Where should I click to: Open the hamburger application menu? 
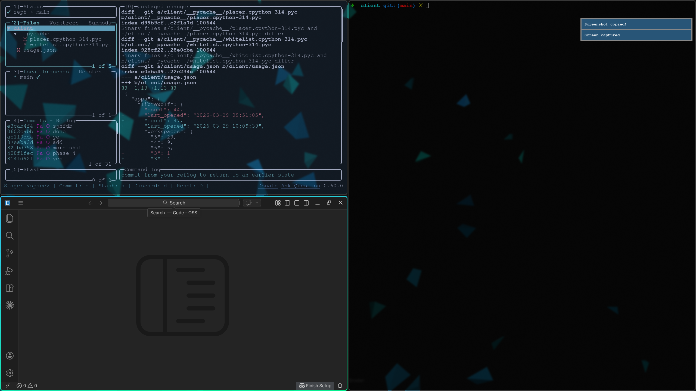point(21,203)
